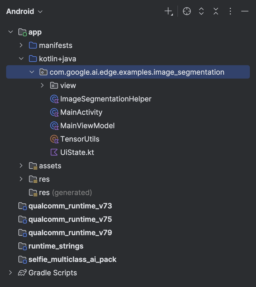Select the selfie_multiclass_ai_pack module

72,259
